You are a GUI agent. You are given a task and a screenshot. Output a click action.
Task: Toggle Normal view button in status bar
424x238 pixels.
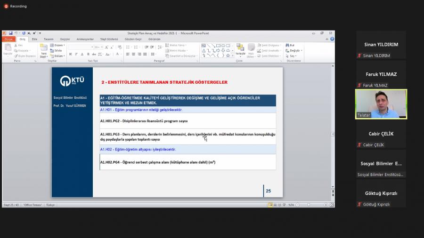pos(270,205)
